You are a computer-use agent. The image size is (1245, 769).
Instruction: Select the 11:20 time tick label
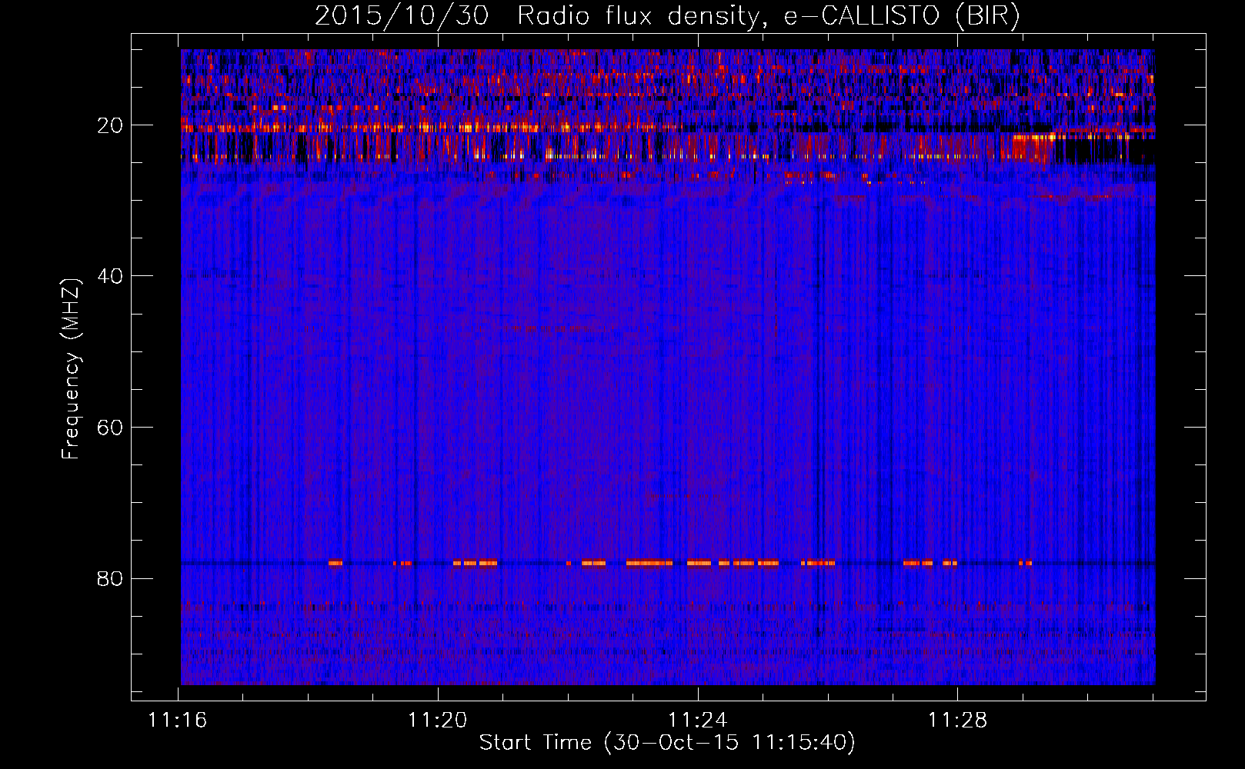pyautogui.click(x=438, y=721)
